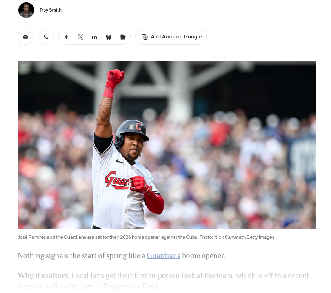Screen dimensions: 331x293
Task: Email the author via envelope icon
Action: click(25, 37)
